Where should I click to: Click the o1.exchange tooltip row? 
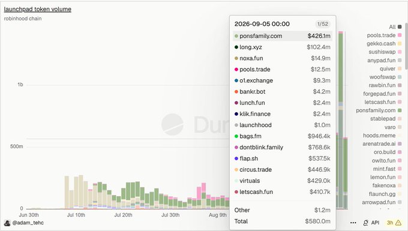(x=283, y=80)
